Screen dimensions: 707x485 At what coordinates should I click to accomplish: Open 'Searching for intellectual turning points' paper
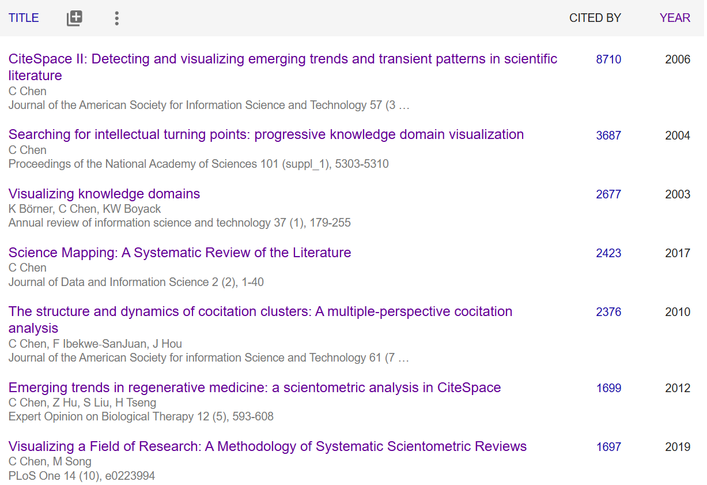coord(266,134)
